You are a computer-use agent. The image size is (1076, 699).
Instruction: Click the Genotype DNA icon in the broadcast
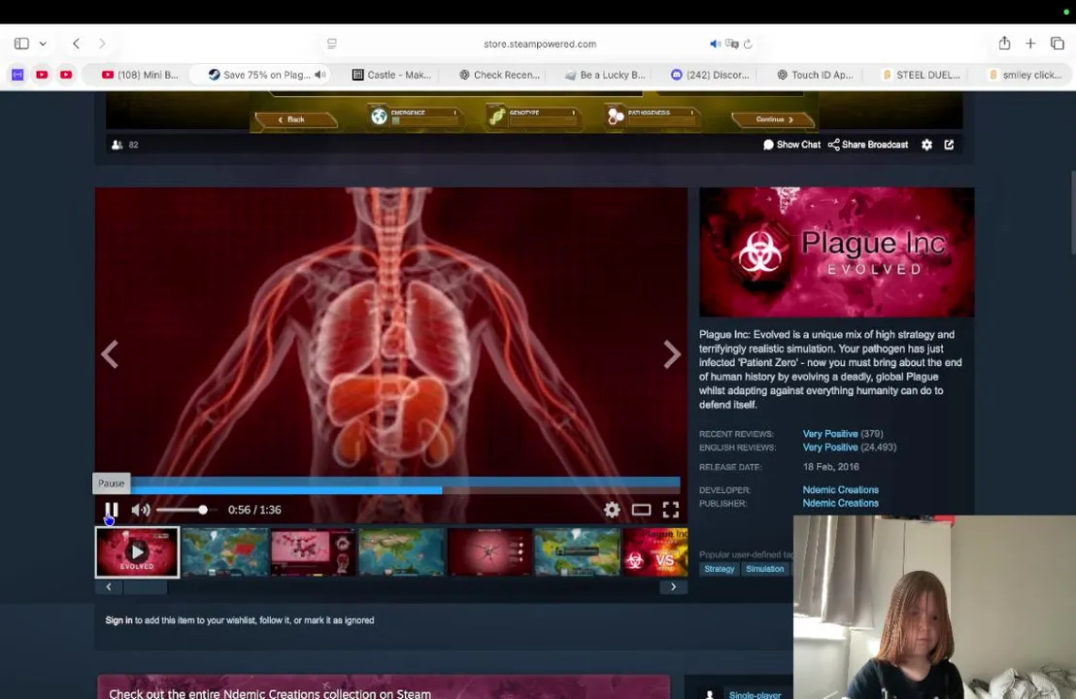tap(497, 116)
